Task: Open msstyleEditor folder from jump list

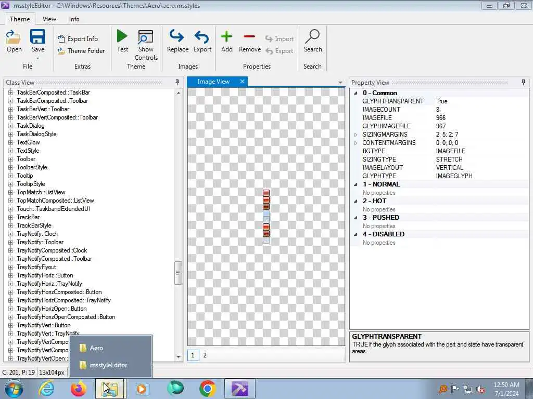Action: [110, 365]
